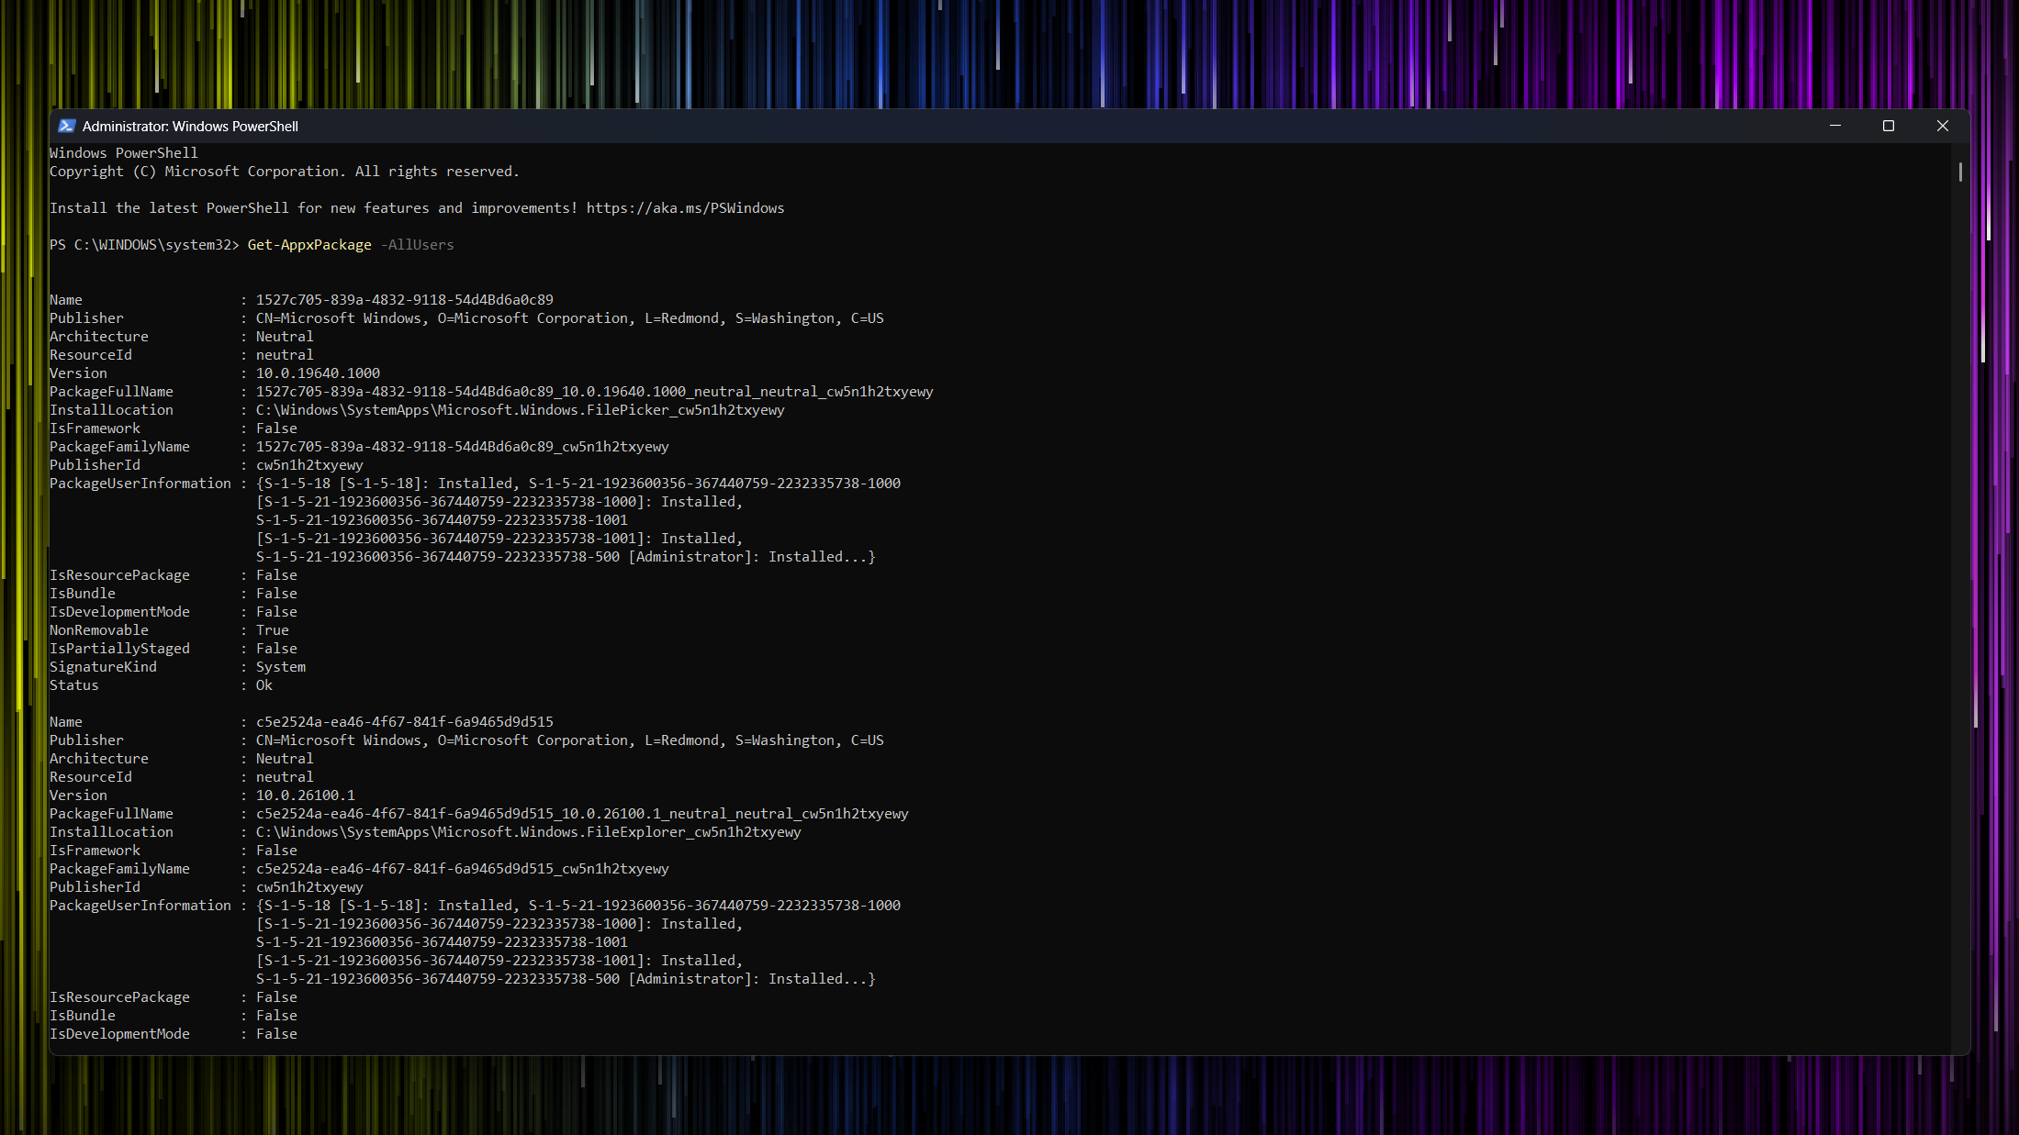Click the PowerShell icon in title bar

(x=66, y=126)
